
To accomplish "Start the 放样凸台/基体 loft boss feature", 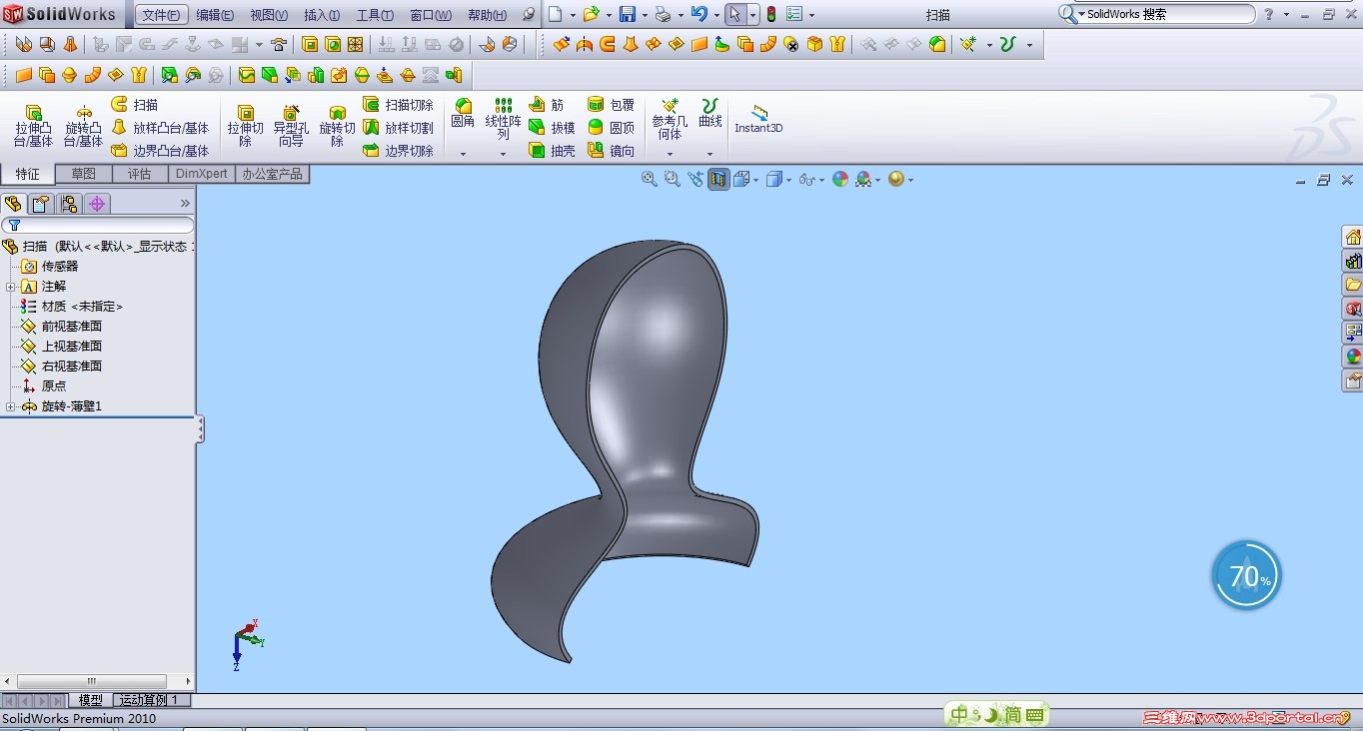I will [160, 128].
